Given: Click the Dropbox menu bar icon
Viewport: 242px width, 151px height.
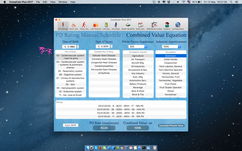Looking at the screenshot, I should point(169,2).
